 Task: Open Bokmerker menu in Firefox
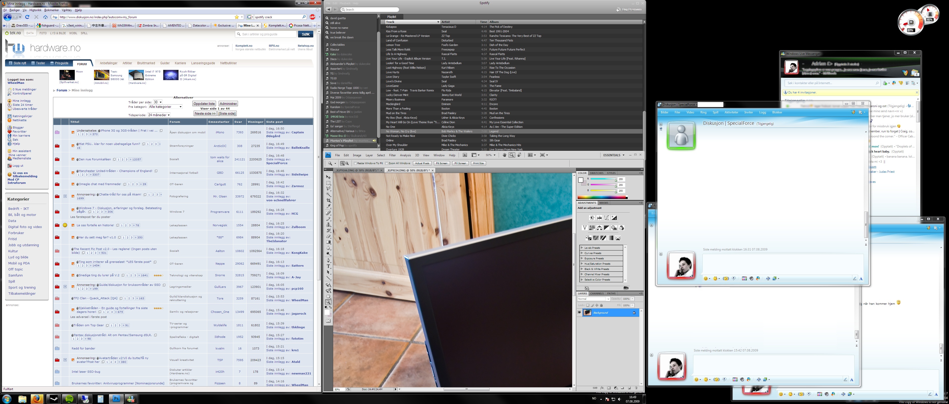[x=51, y=10]
